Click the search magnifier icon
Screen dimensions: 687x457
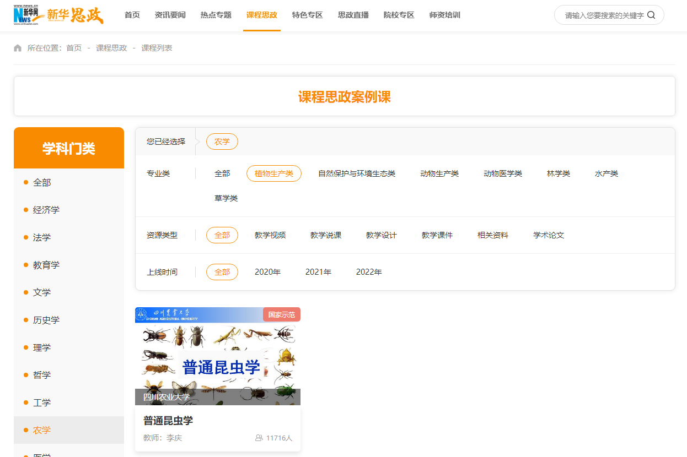point(651,15)
